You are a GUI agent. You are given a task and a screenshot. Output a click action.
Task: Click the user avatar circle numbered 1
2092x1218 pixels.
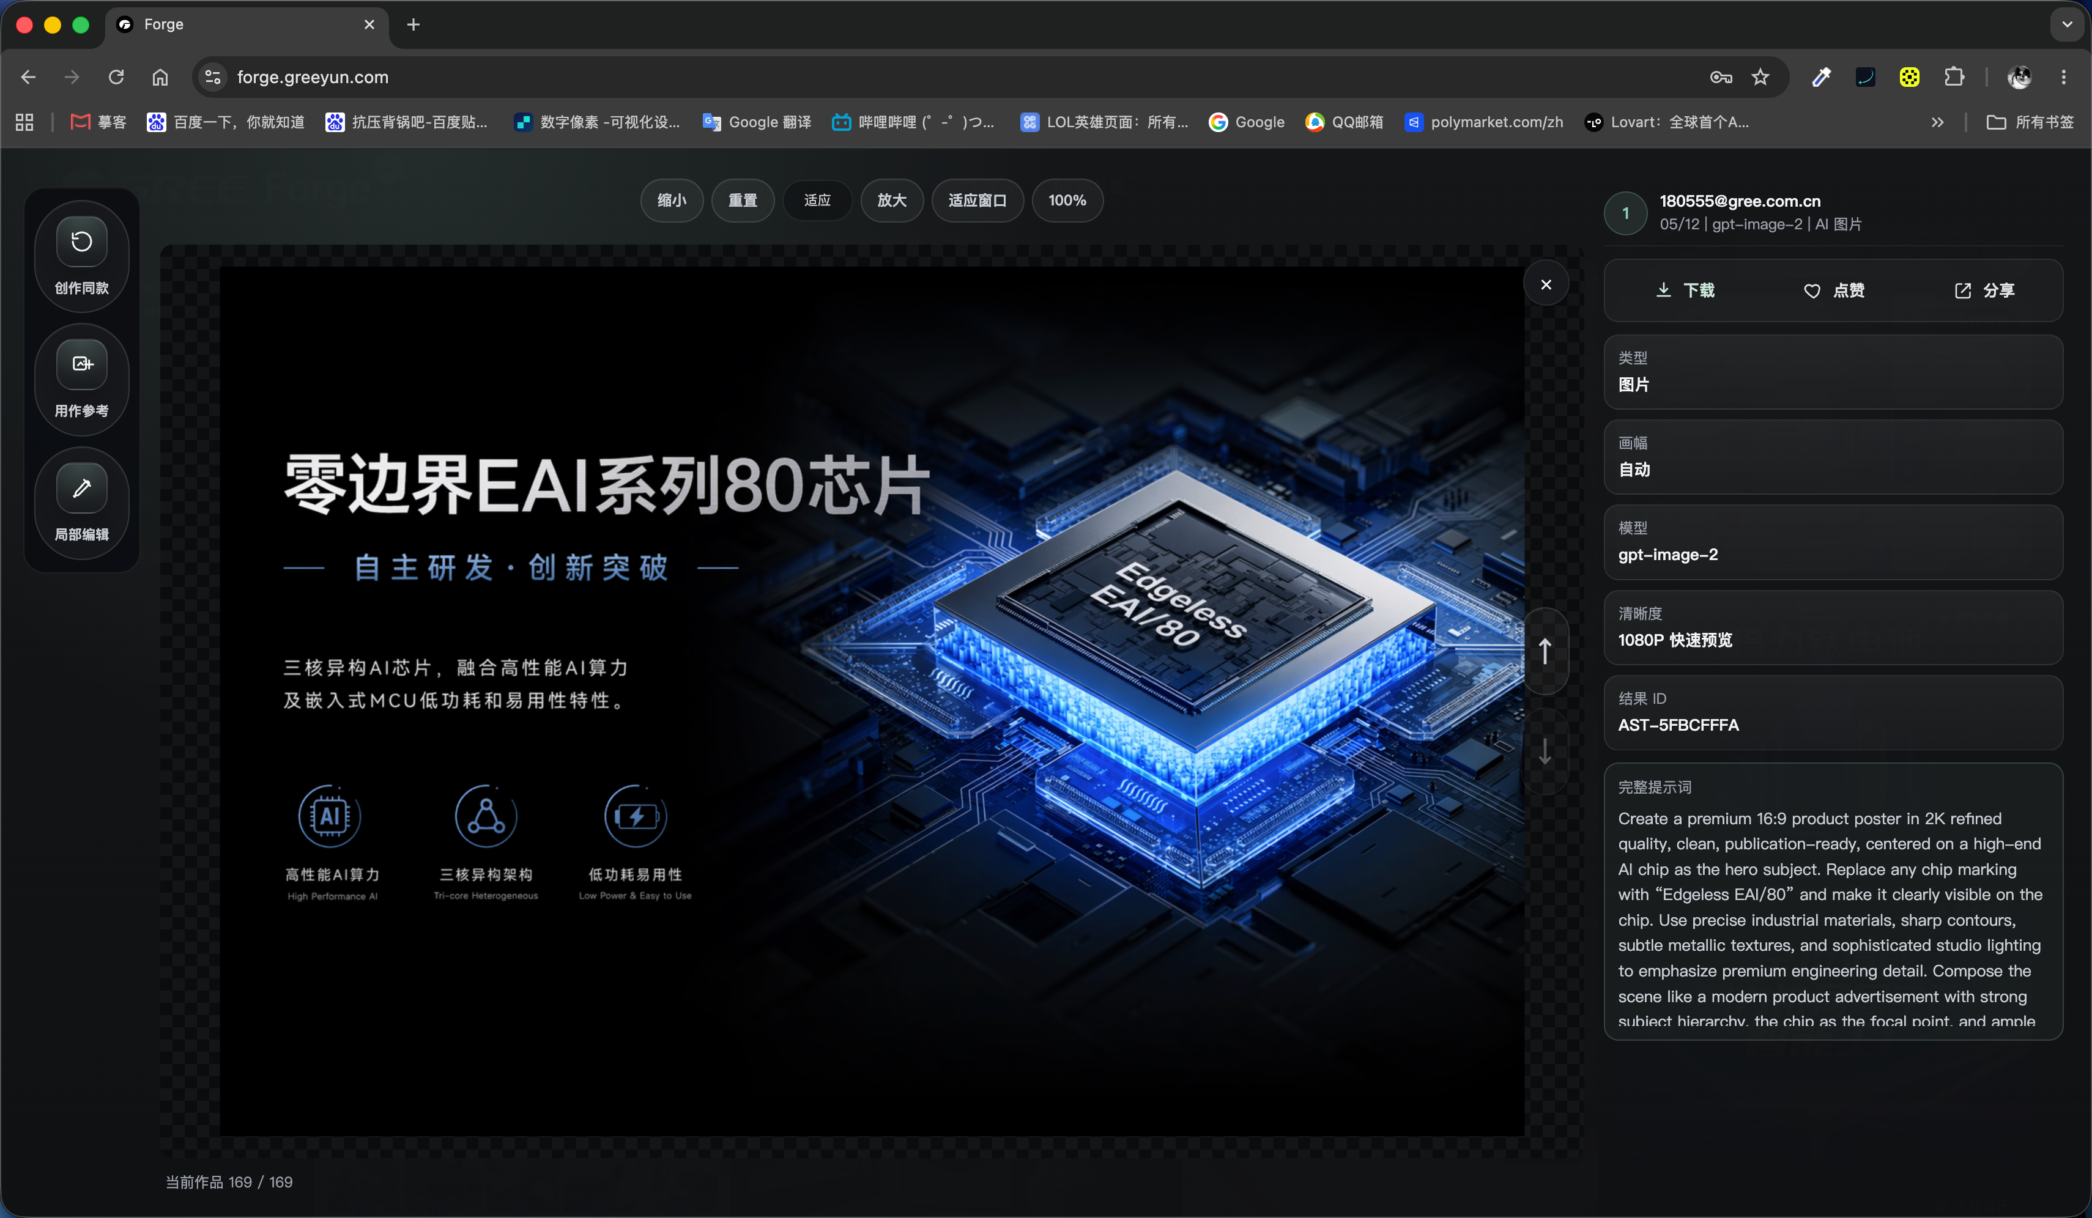coord(1625,213)
